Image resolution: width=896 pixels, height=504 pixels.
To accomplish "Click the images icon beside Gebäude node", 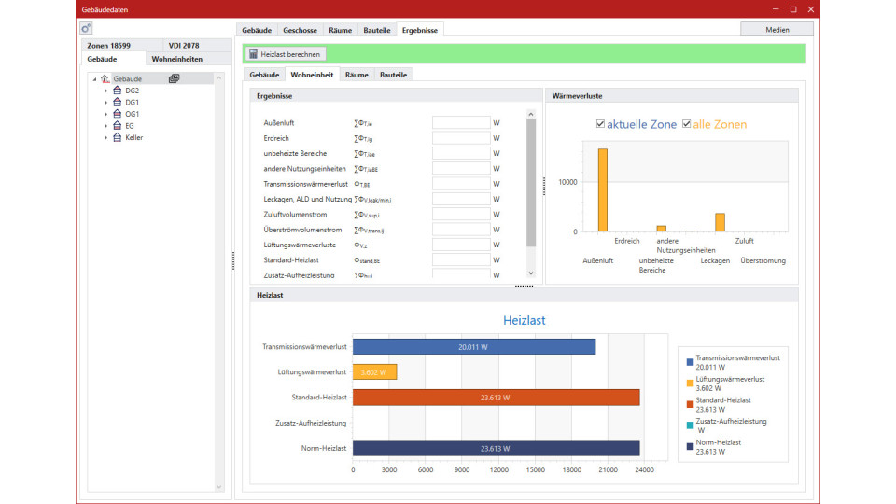I will click(174, 78).
